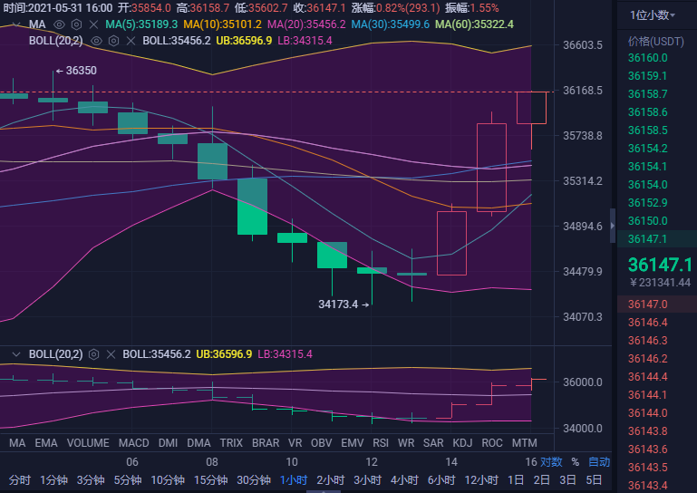The width and height of the screenshot is (697, 493).
Task: Select the RSI indicator tab
Action: (381, 443)
